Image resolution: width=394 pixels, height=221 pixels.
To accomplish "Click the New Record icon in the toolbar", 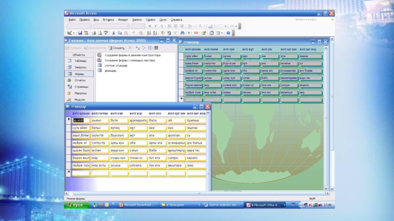I will coord(190,33).
